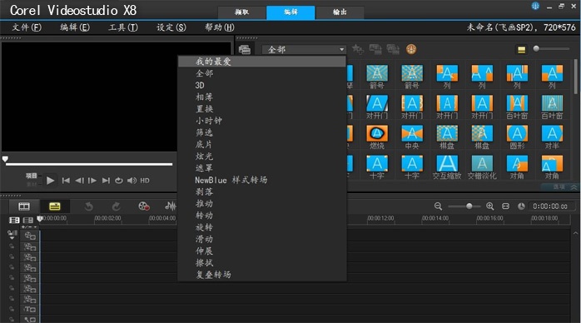Open sound mixer waveform icon

170,206
